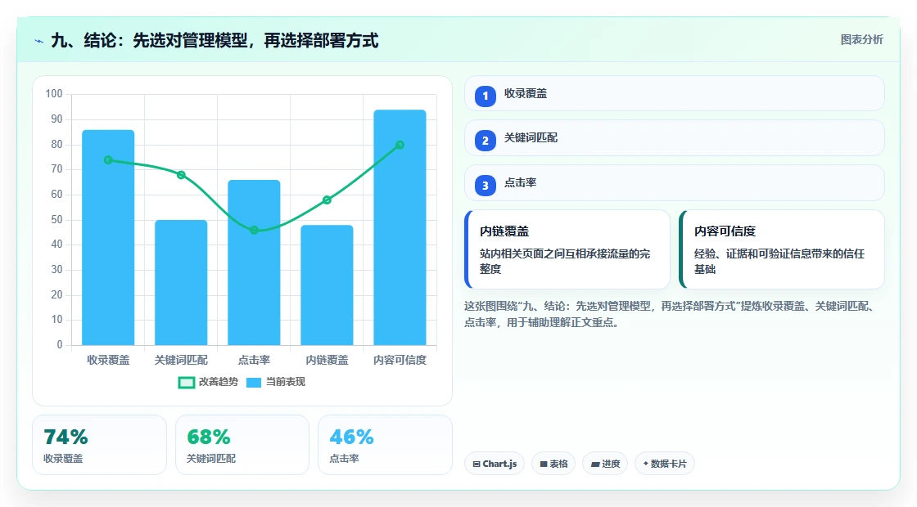Select the 关键词匹配 list item
Screen dimensions: 917x507
[x=675, y=138]
